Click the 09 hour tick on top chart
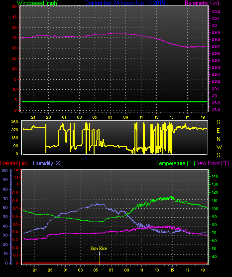The height and width of the screenshot is (277, 232). (125, 117)
